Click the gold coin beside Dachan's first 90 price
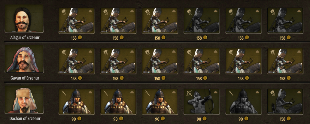Screen dimensions: 310x124 [79, 119]
